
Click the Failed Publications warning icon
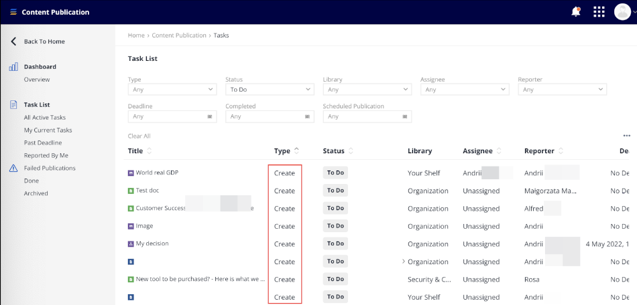click(x=13, y=168)
